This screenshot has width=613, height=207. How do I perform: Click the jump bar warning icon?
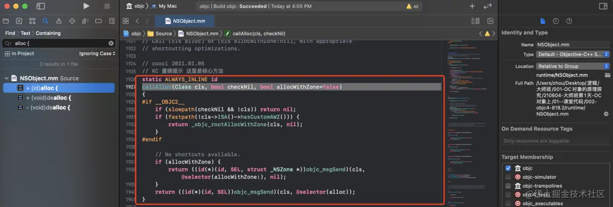(487, 34)
